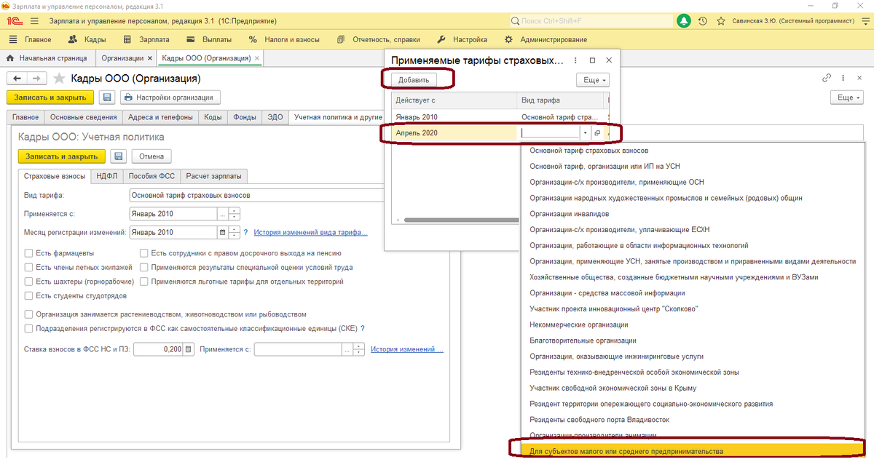Image resolution: width=874 pixels, height=462 pixels.
Task: Click Отмена button in Учетная политика
Action: tap(151, 156)
